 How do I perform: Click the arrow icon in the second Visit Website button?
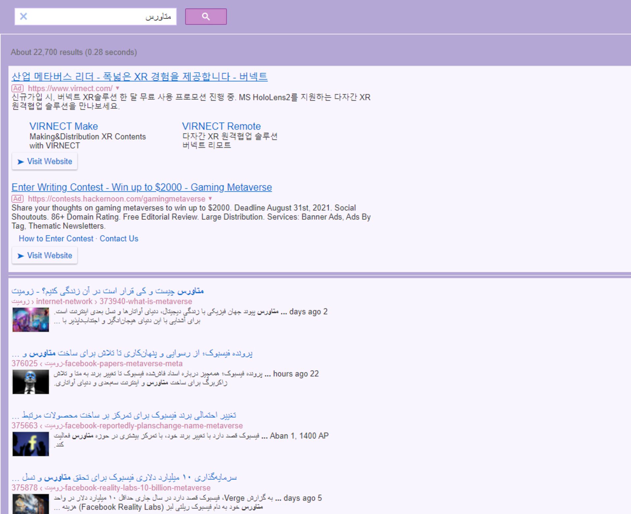click(21, 255)
